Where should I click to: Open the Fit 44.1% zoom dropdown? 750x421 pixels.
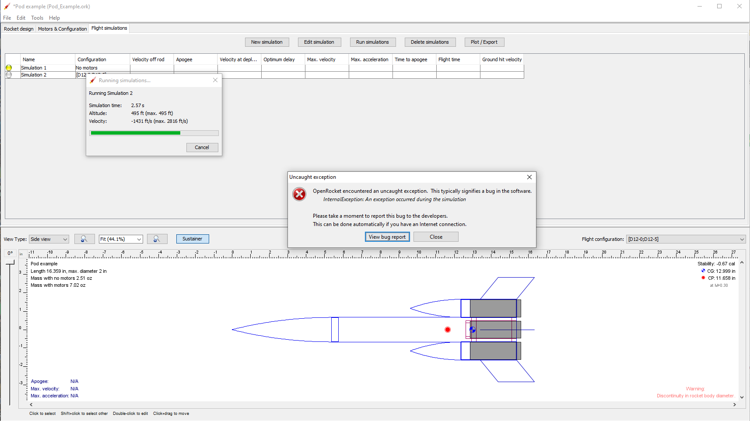120,239
